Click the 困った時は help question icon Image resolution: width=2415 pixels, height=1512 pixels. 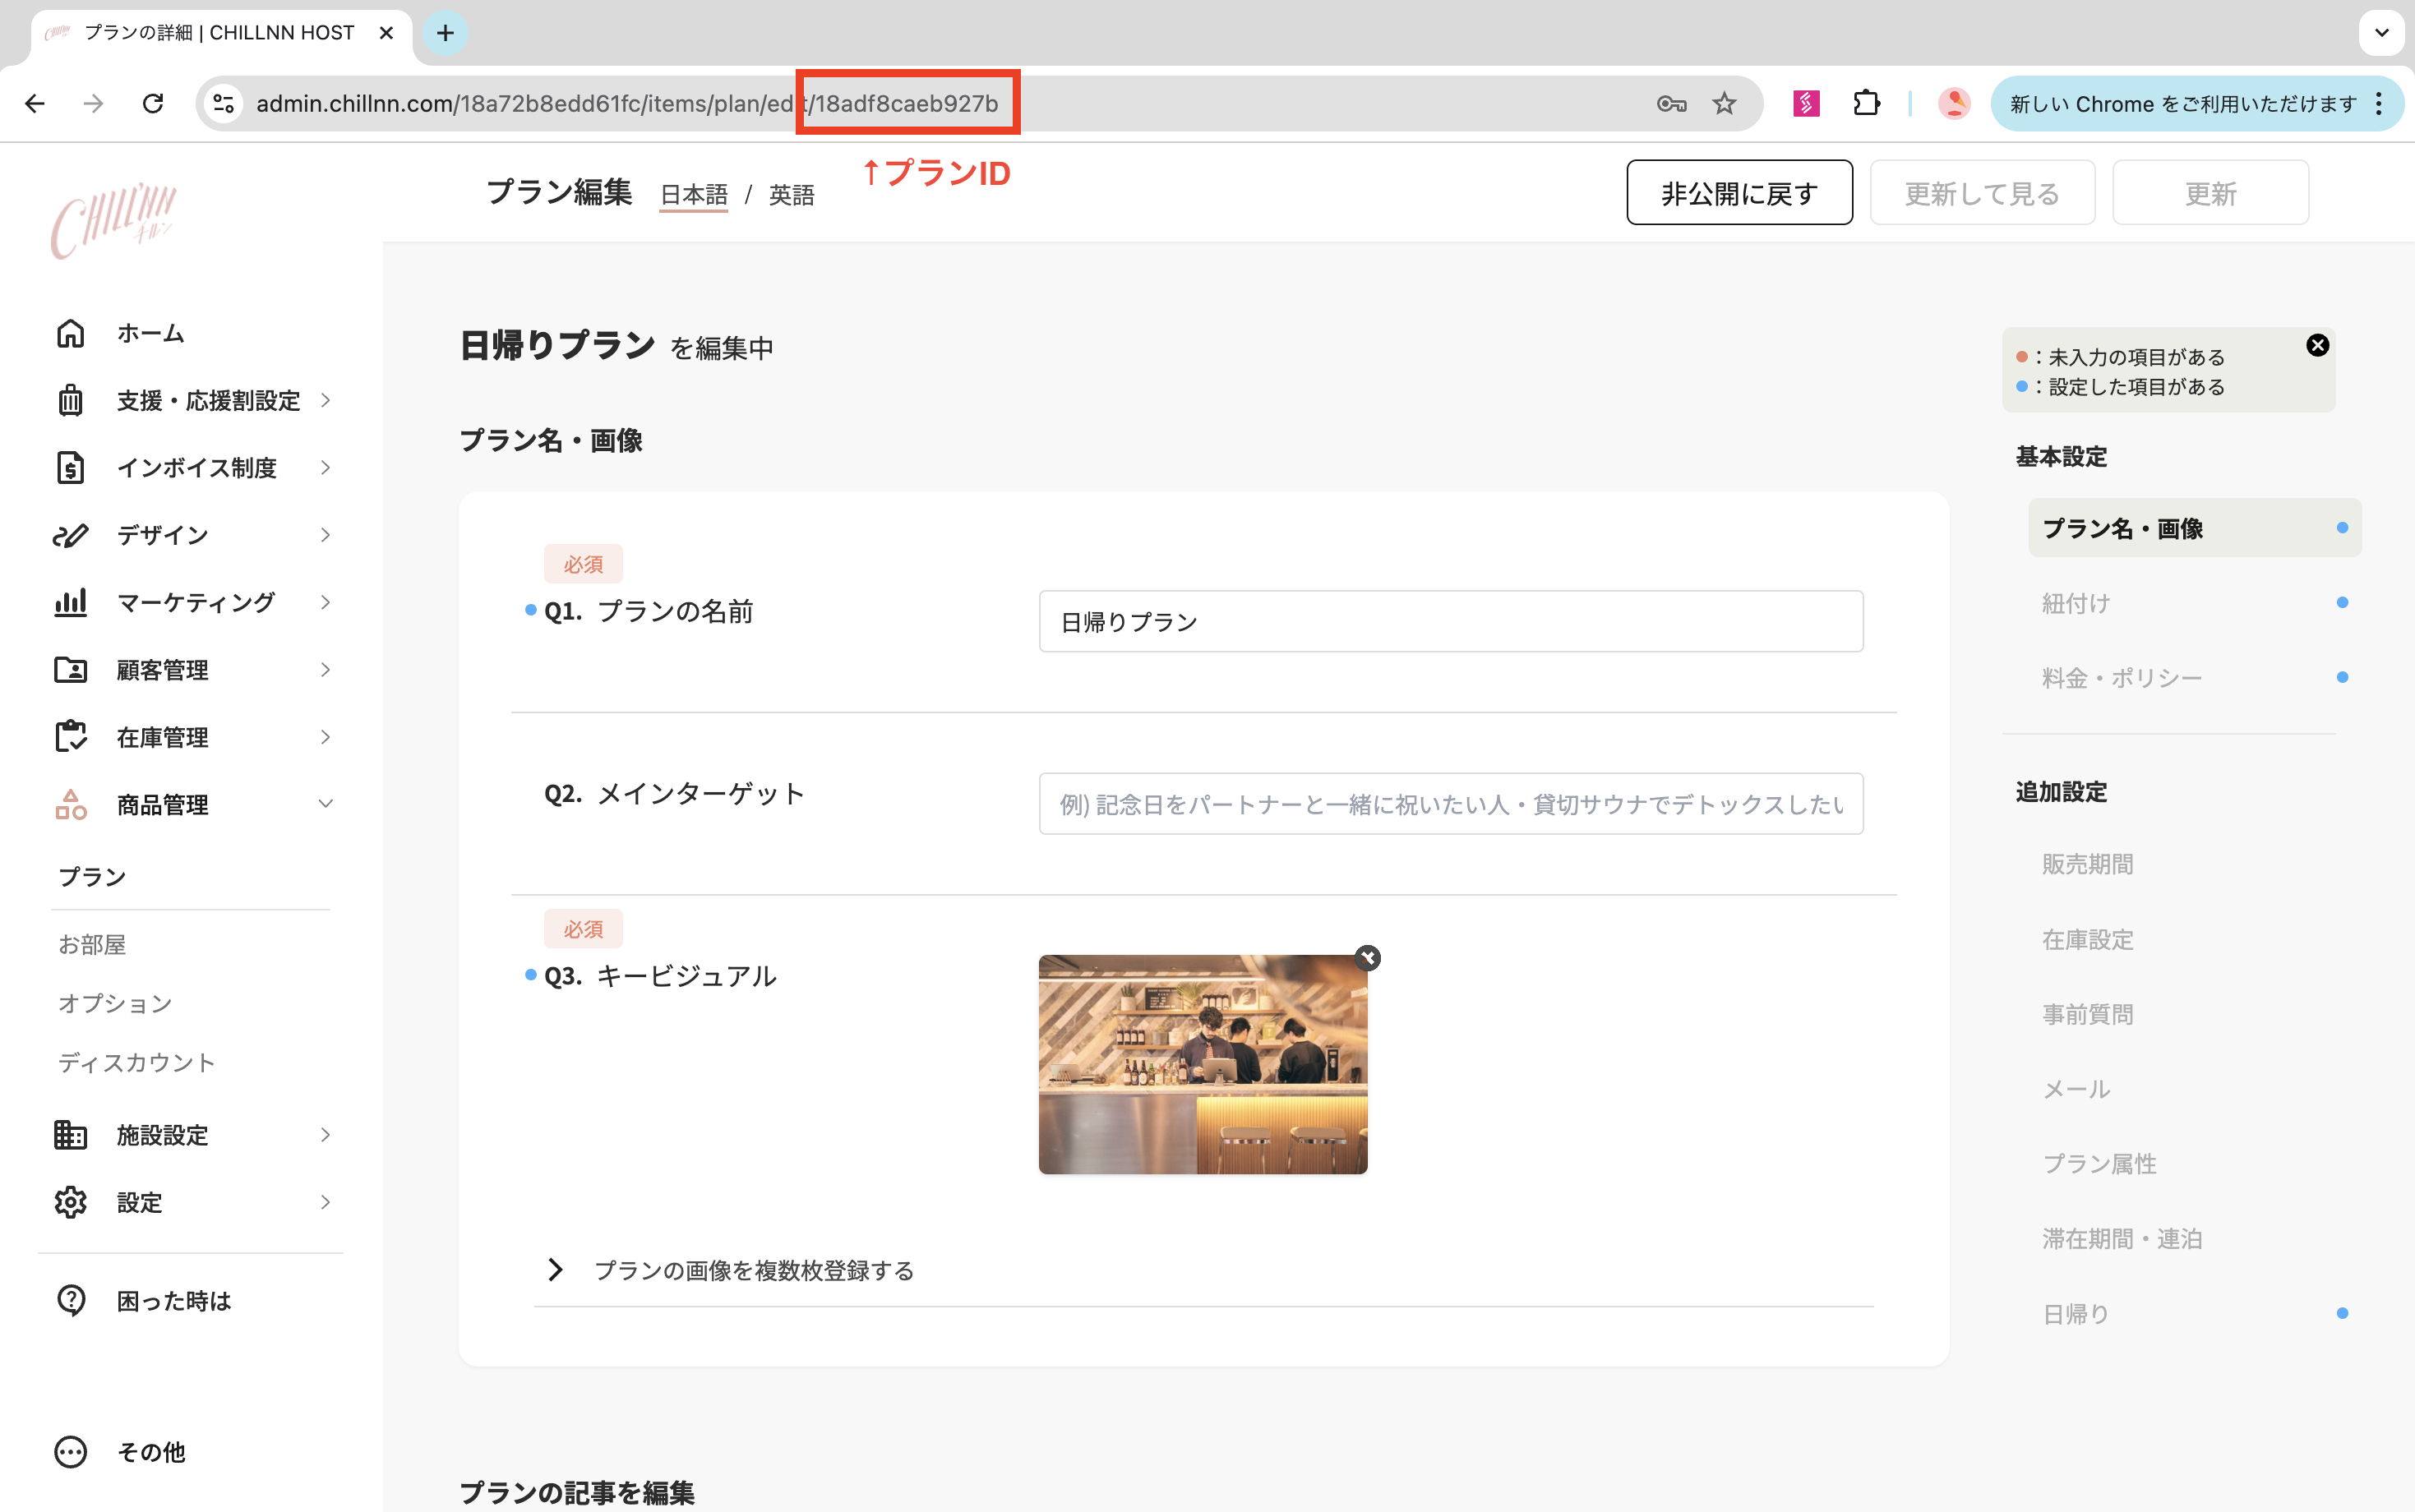point(70,1300)
